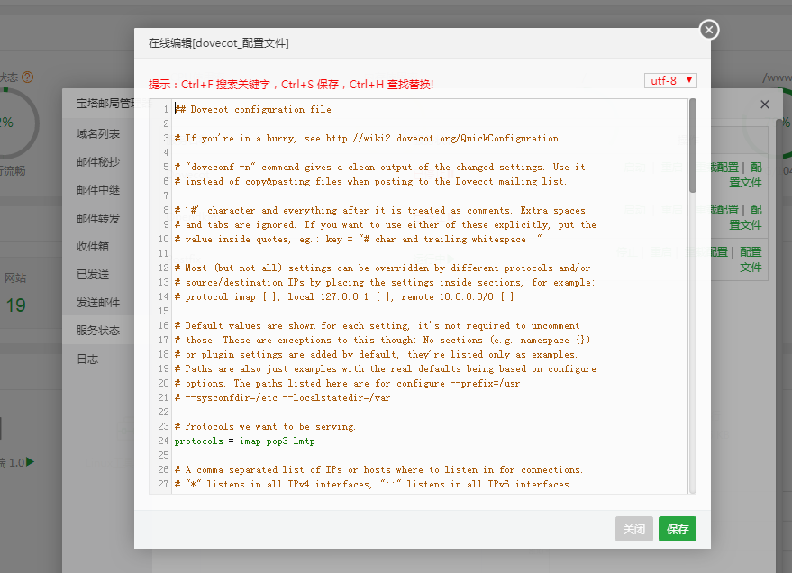This screenshot has height=573, width=792.
Task: Click the line 21 --sysconfdir=/etc comment
Action: click(x=282, y=398)
